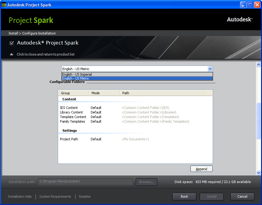Cancel the installation
Image resolution: width=262 pixels, height=205 pixels.
coord(242,196)
